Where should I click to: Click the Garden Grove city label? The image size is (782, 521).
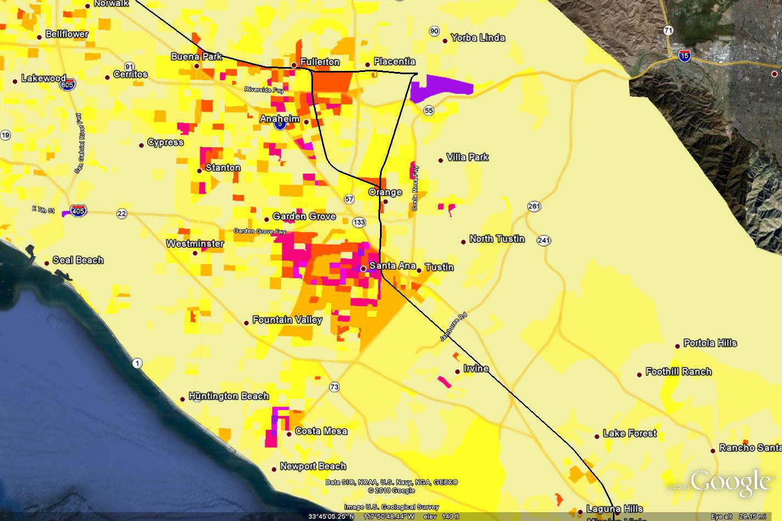pos(304,217)
